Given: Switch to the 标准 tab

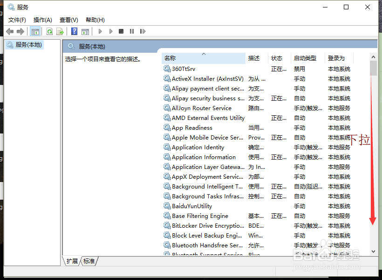Looking at the screenshot, I should click(89, 261).
